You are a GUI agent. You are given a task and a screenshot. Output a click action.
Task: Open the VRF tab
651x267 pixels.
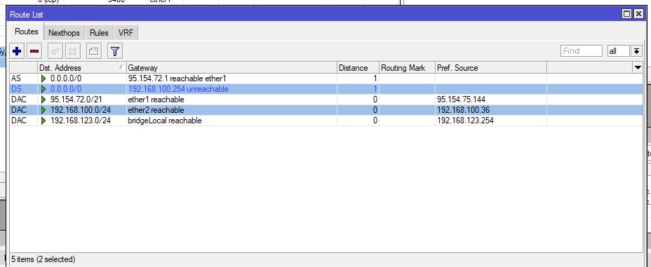[126, 32]
